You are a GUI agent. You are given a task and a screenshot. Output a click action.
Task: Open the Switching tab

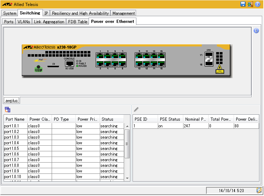tap(30, 13)
